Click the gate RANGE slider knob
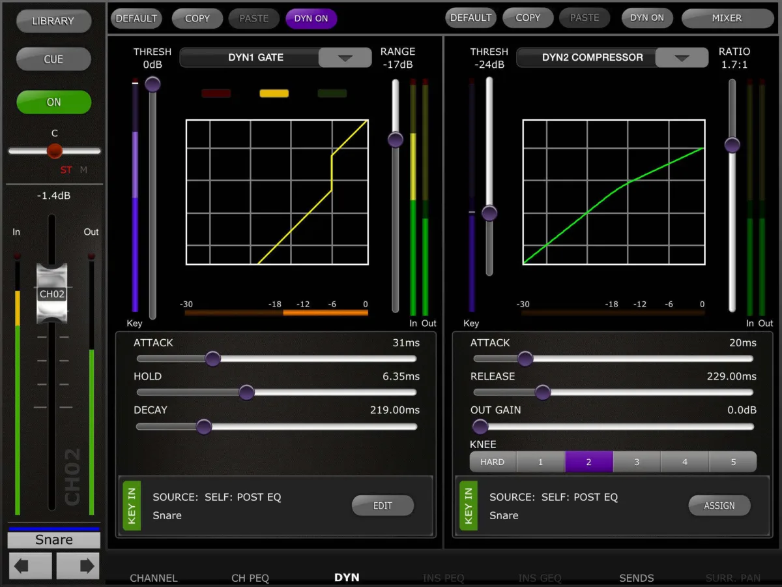The image size is (782, 587). pos(396,140)
